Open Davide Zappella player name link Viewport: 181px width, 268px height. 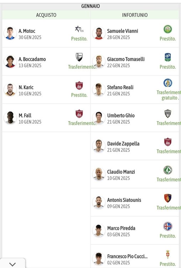pos(123,144)
